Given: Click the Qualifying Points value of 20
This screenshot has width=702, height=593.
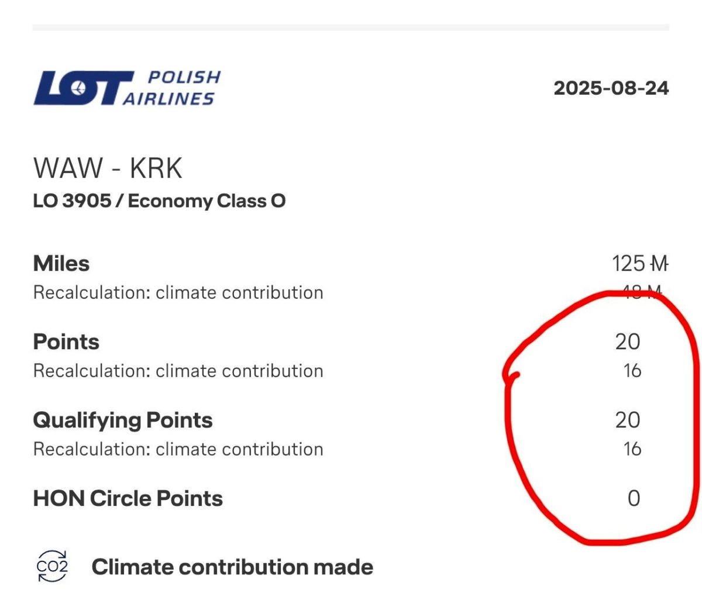Looking at the screenshot, I should coord(628,420).
